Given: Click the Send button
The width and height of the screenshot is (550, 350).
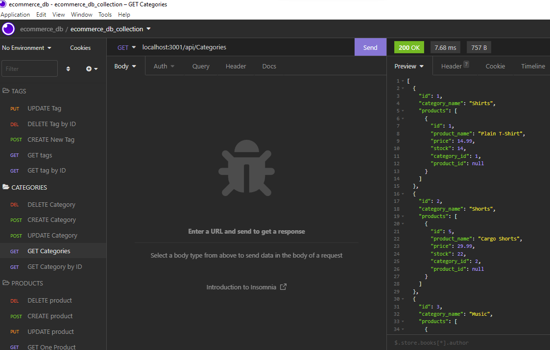Looking at the screenshot, I should click(x=370, y=47).
